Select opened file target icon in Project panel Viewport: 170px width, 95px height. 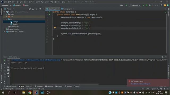tap(29, 9)
